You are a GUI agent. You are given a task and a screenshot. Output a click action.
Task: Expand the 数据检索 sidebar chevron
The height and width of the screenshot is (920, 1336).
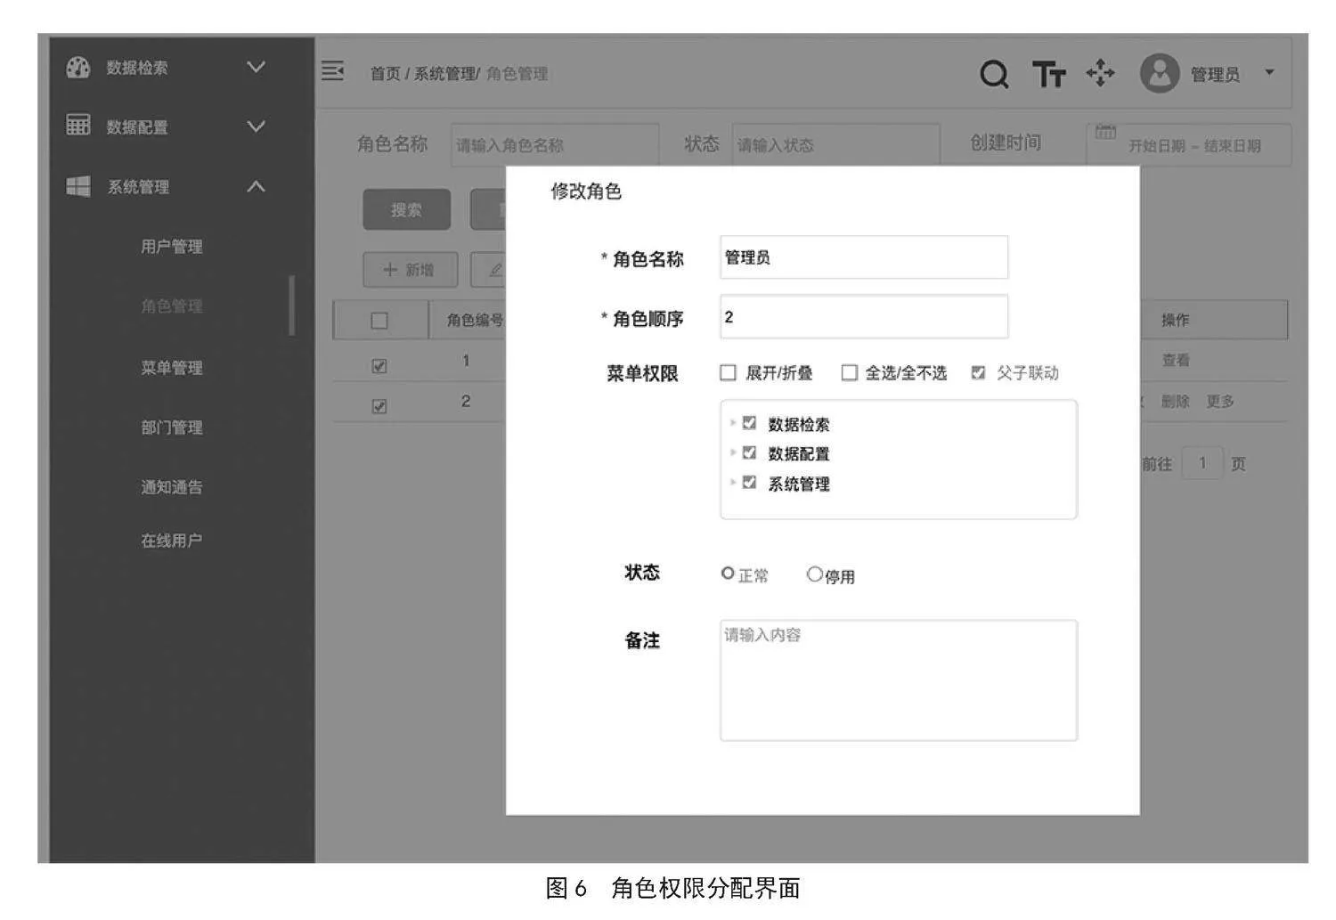(x=256, y=67)
